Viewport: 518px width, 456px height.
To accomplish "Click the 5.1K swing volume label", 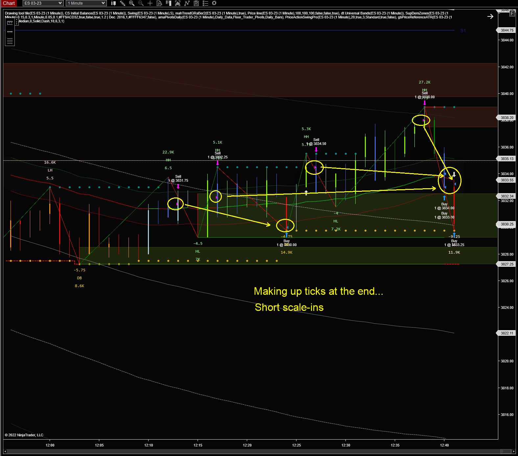I will [x=218, y=142].
